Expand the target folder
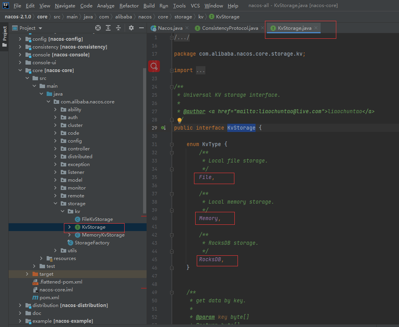Image resolution: width=399 pixels, height=327 pixels. (27, 274)
